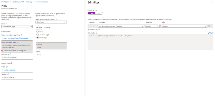Expand the Cloud apps policy dropdown
Viewport: 215px width, 96px height.
tap(51, 22)
